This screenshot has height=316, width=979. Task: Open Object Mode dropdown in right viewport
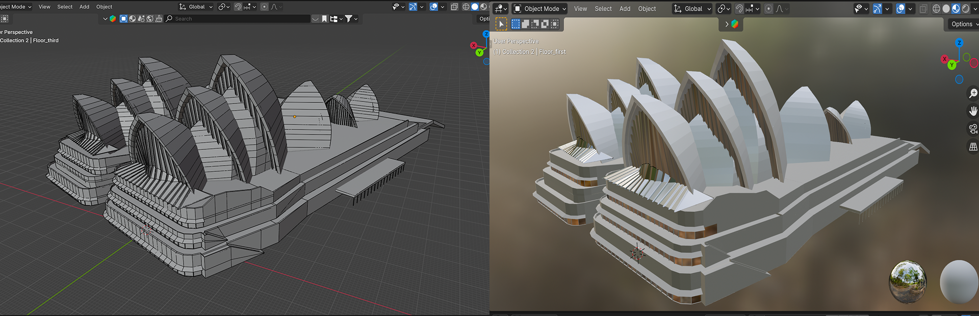[539, 9]
